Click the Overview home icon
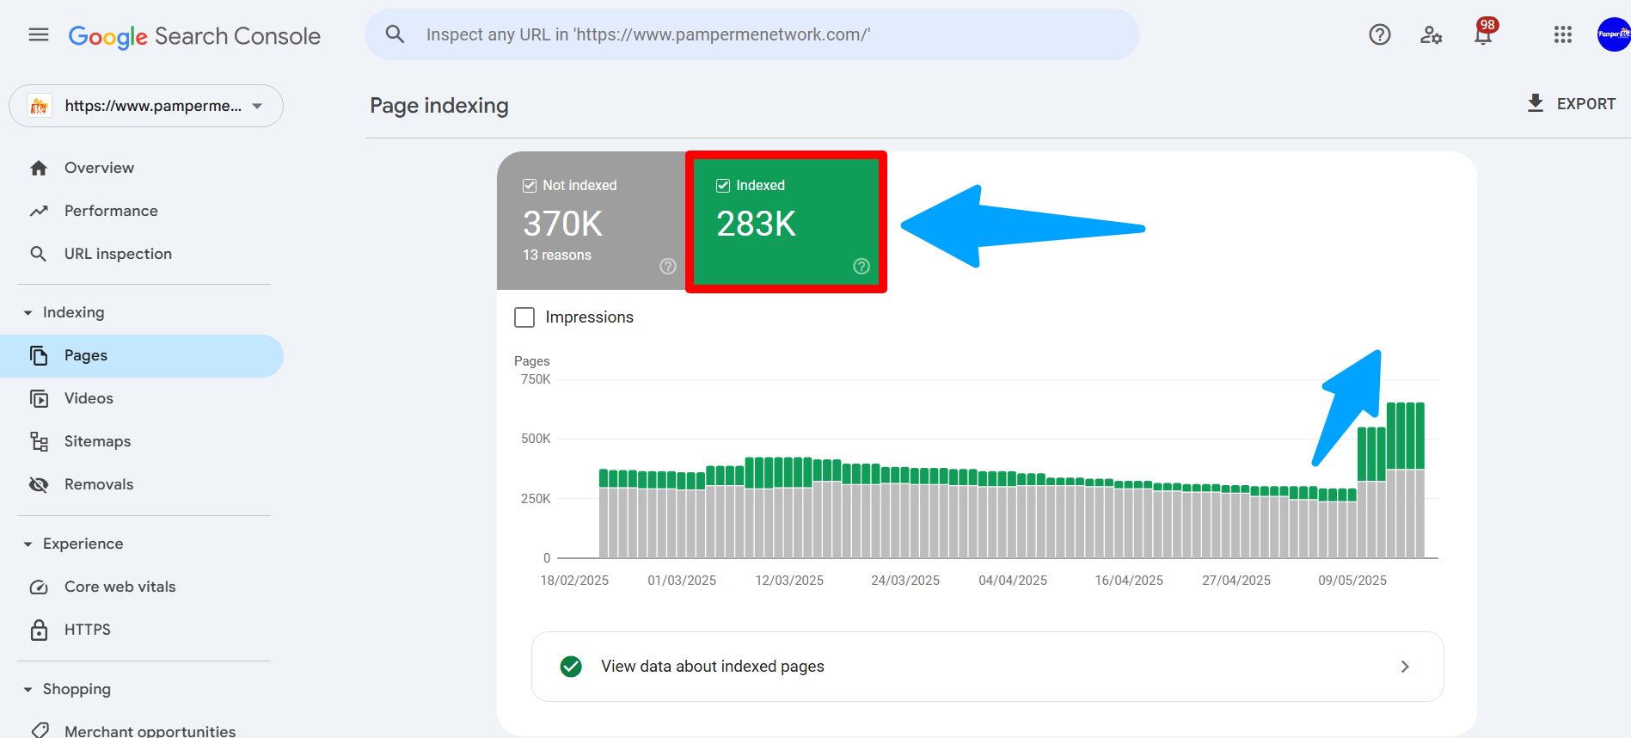Screen dimensions: 1631x738 [x=39, y=168]
